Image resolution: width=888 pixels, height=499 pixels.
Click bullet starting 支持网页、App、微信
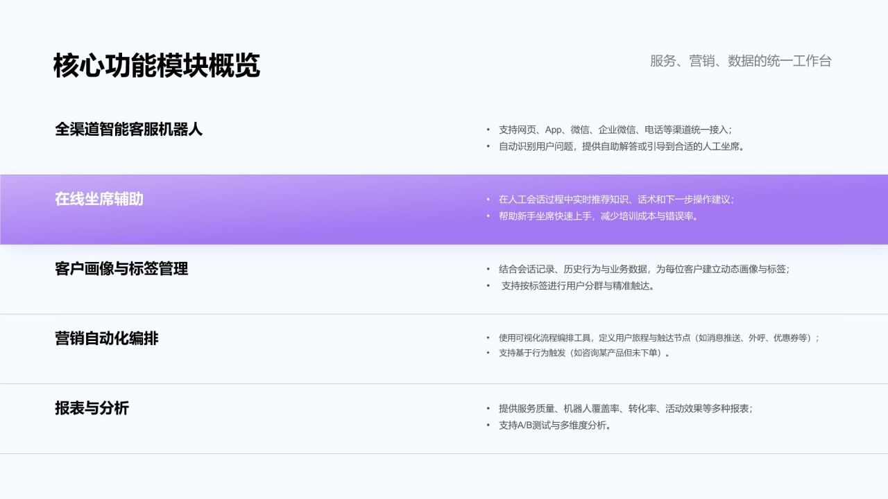[615, 130]
